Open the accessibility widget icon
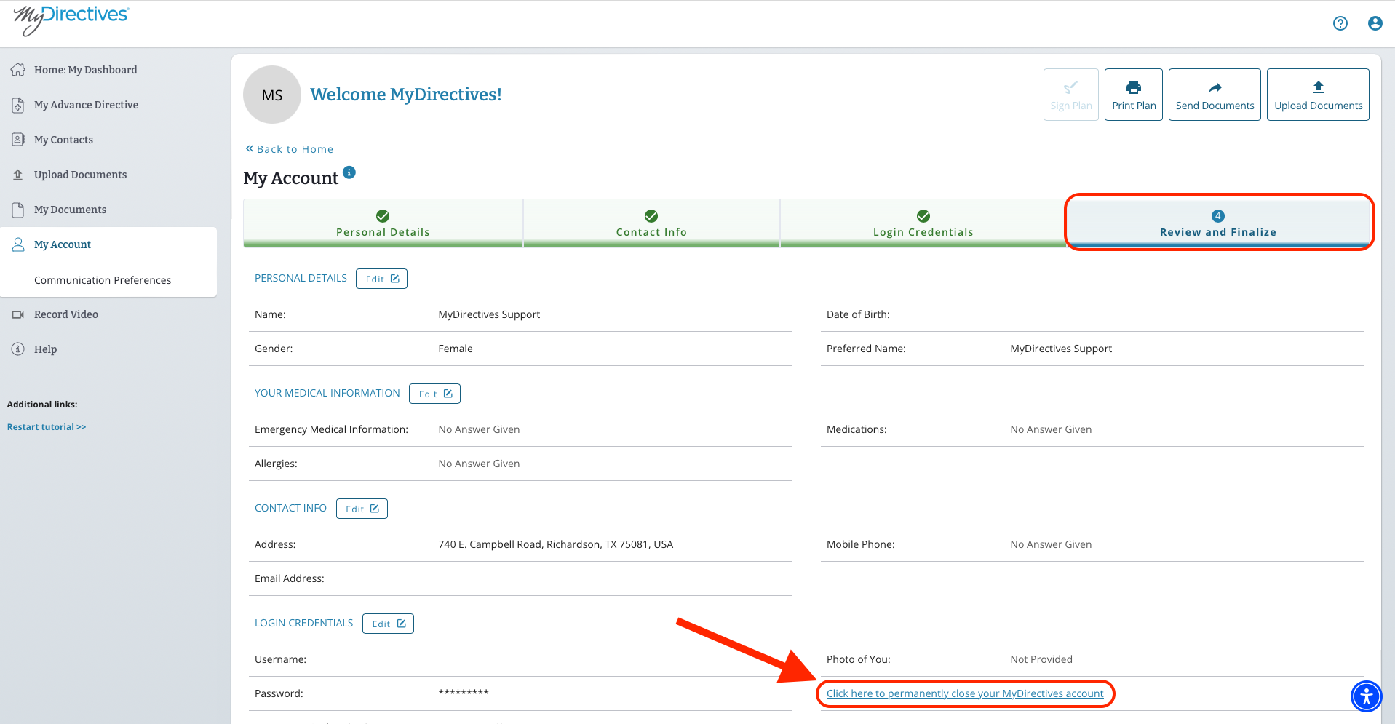This screenshot has height=724, width=1395. click(1366, 696)
